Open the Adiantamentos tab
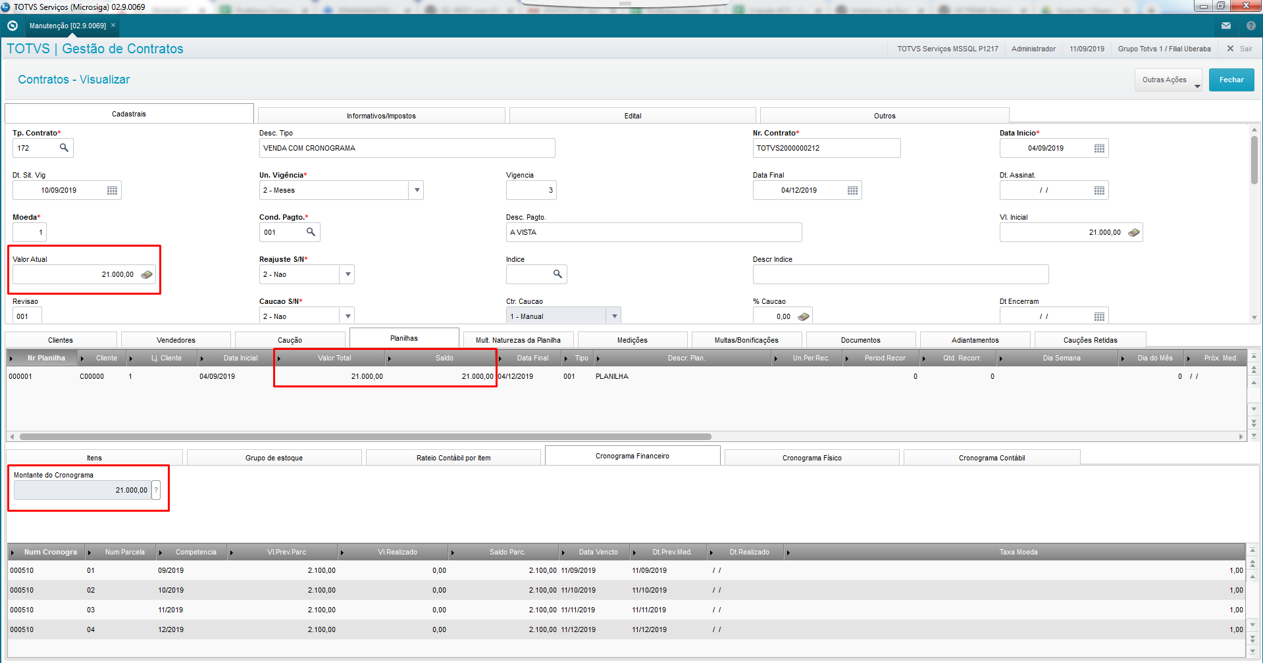This screenshot has height=663, width=1263. click(975, 340)
